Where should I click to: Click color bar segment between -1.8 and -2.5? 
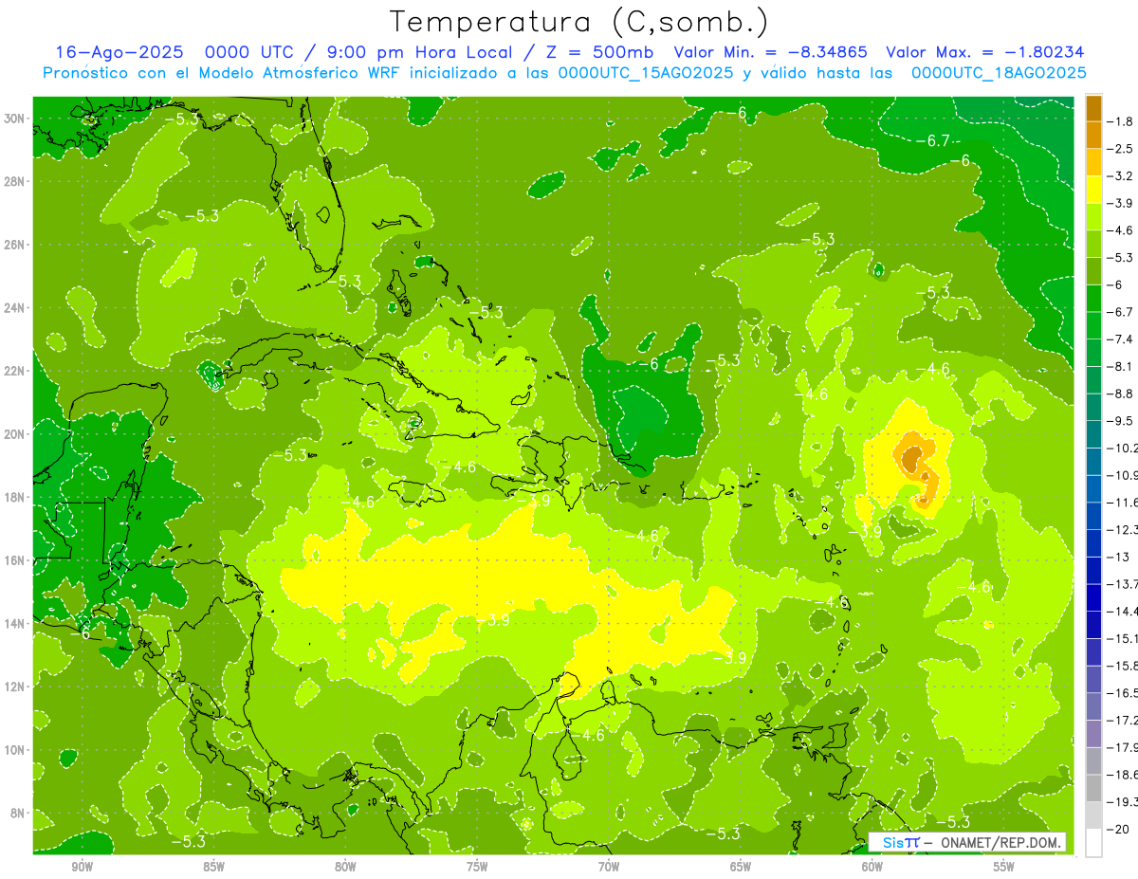tap(1093, 135)
